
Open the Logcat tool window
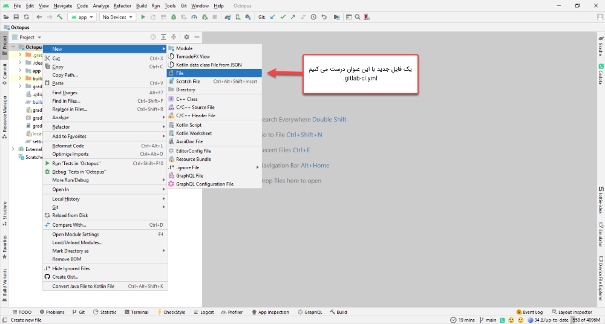click(x=204, y=312)
